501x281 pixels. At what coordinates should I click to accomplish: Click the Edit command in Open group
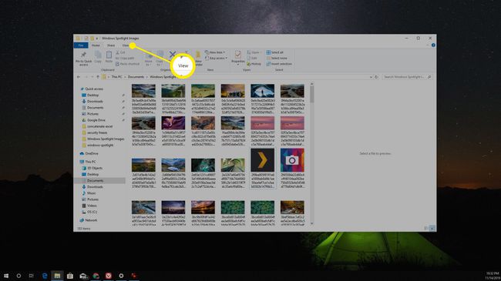pyautogui.click(x=252, y=58)
